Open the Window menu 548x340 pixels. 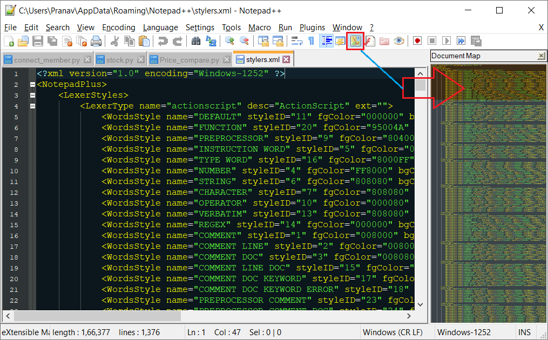pos(347,28)
